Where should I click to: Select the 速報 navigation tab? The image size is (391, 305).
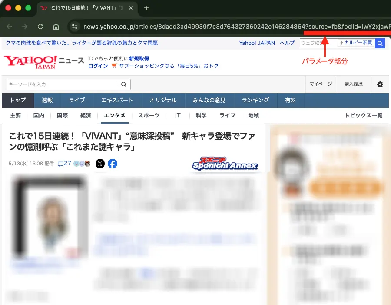point(47,101)
